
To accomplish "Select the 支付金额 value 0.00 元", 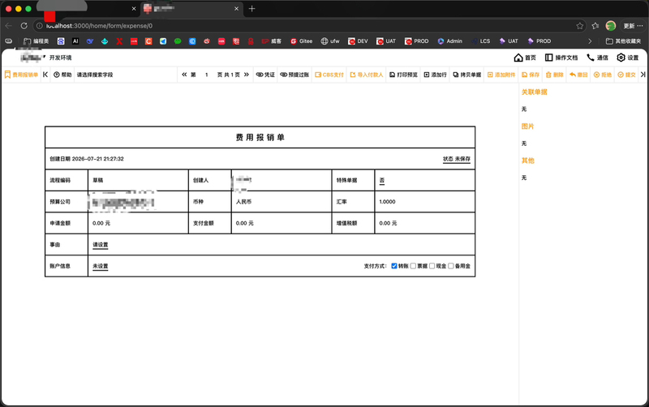I will point(245,223).
